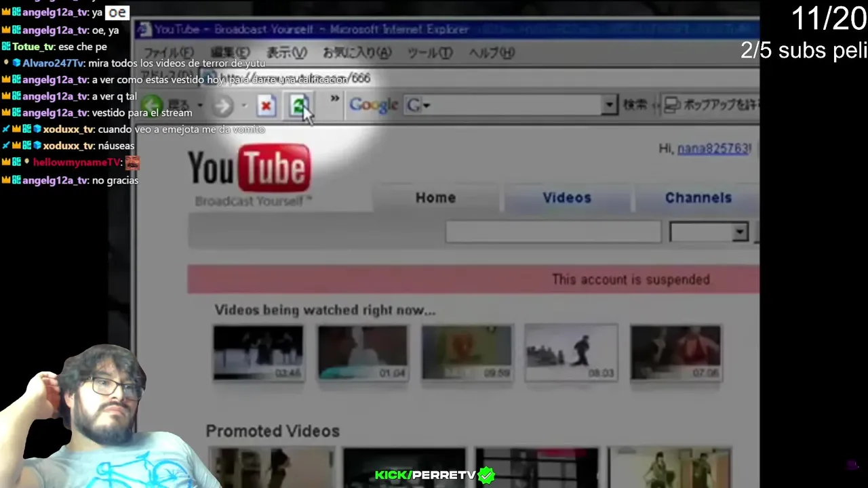Screen dimensions: 868x488
Task: Click the green back arrow icon
Action: tap(152, 106)
